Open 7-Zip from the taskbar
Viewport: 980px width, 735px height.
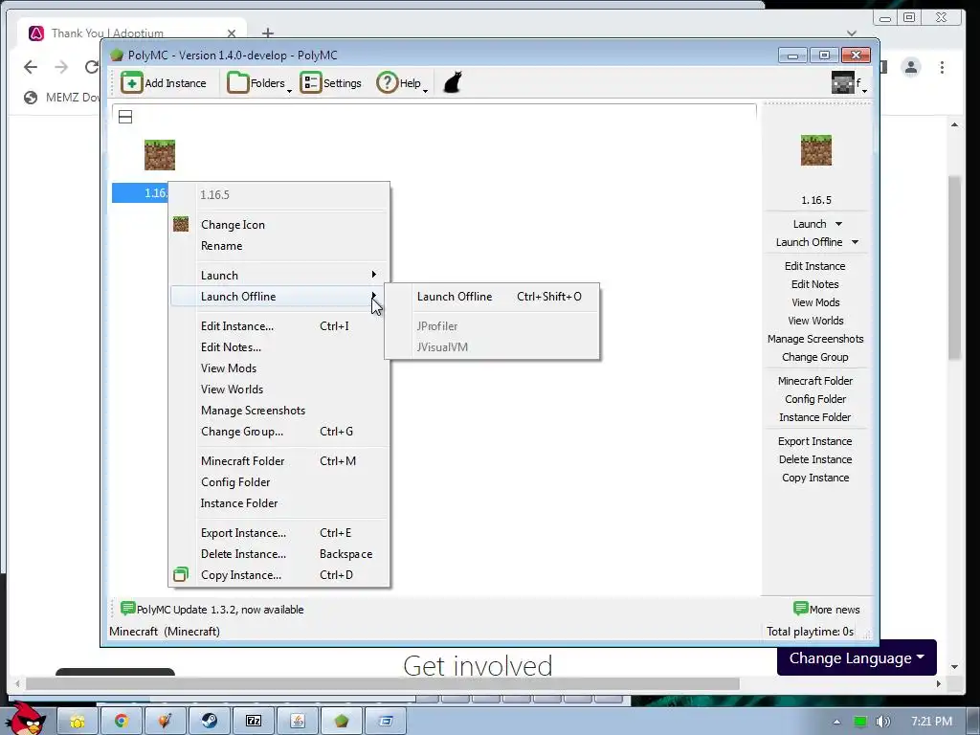[253, 722]
